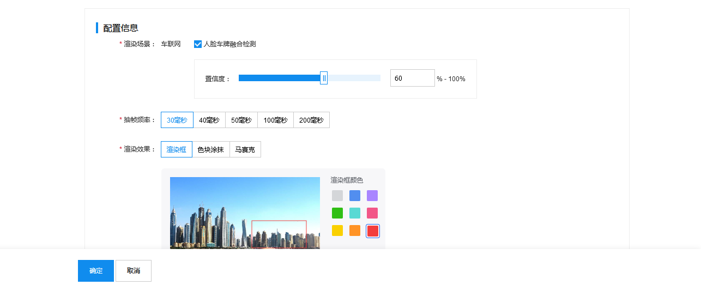Screen dimensions: 701x285
Task: Click the 渲染框颜色 label
Action: point(347,180)
